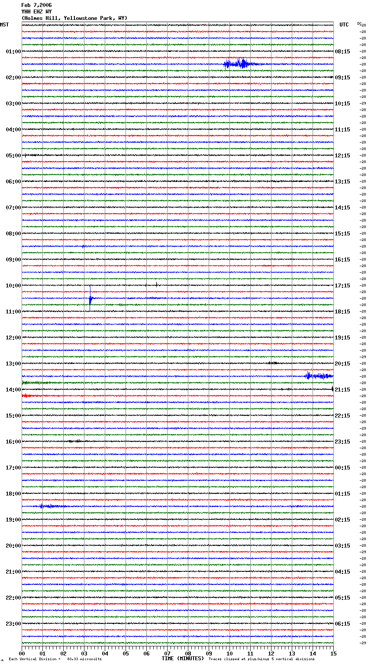Click the '01:00' MST hour label

13,52
